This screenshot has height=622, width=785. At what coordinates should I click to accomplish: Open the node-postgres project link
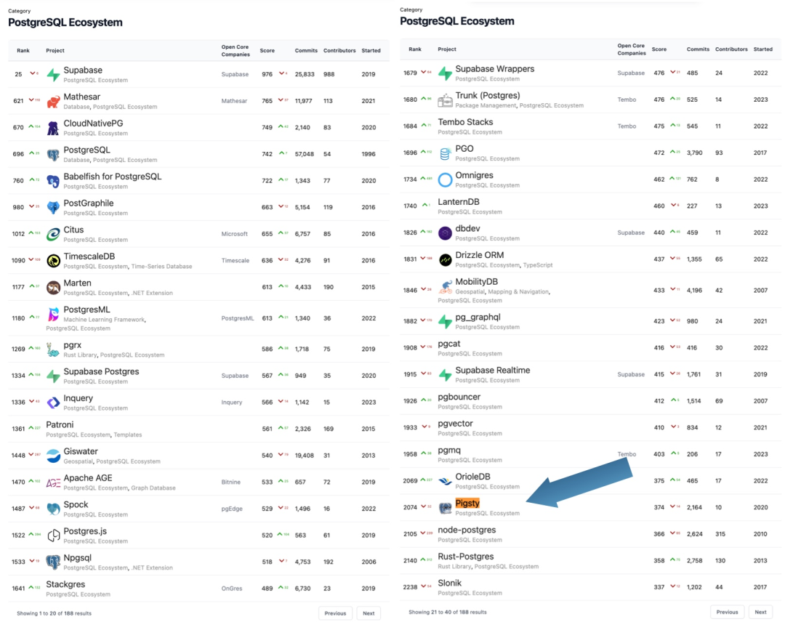(x=467, y=530)
